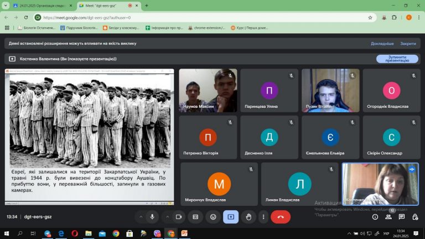The image size is (425, 239).
Task: Click Зупинити презентацію button
Action: [397, 59]
